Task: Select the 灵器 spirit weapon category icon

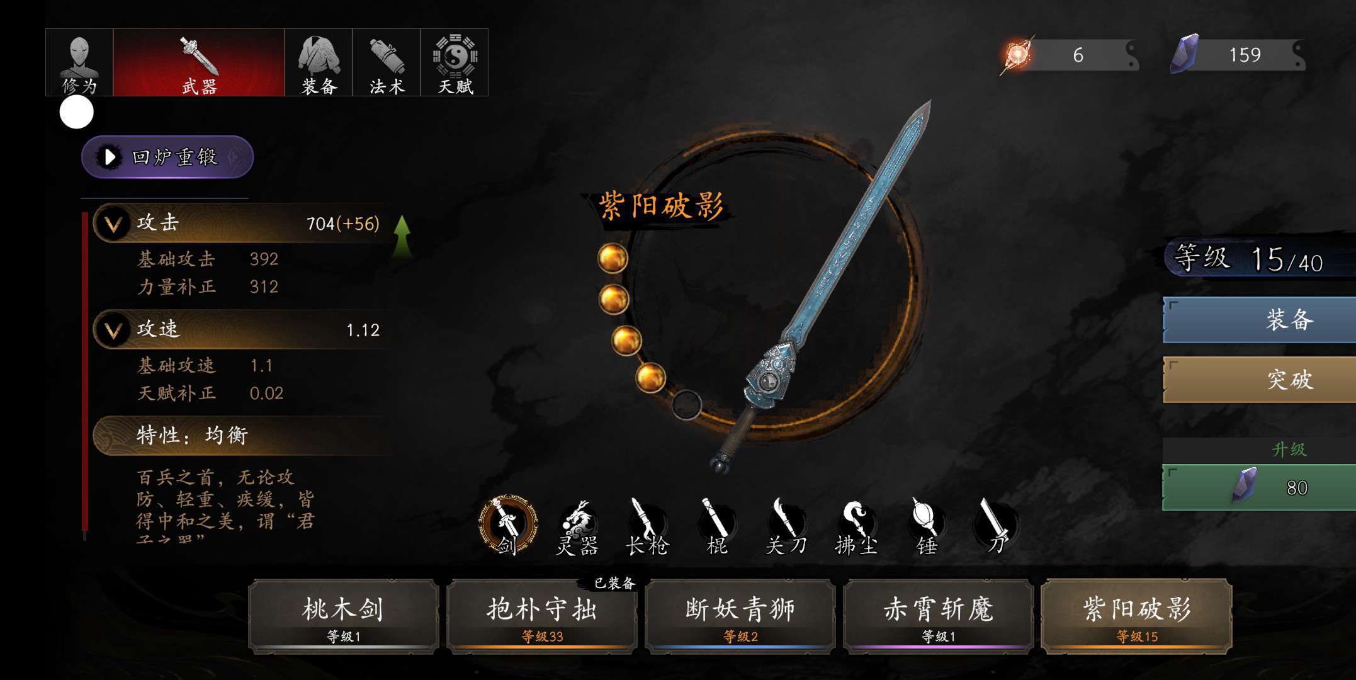Action: point(577,528)
